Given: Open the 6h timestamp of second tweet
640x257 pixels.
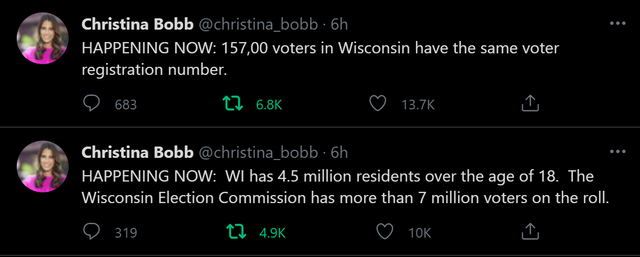Looking at the screenshot, I should 339,153.
